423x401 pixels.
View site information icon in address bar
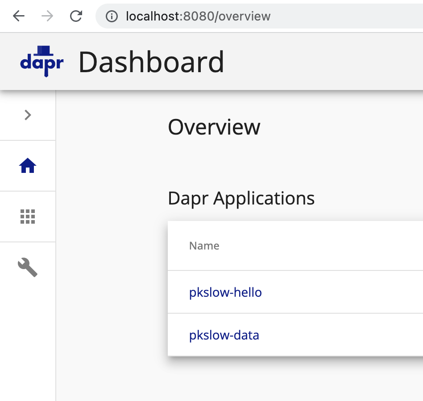[x=112, y=16]
